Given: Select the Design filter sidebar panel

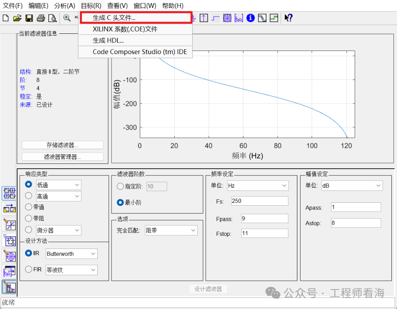Looking at the screenshot, I should coord(10,287).
